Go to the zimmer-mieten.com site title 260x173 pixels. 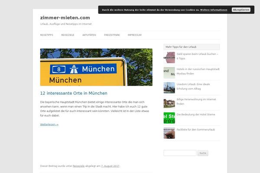click(65, 18)
